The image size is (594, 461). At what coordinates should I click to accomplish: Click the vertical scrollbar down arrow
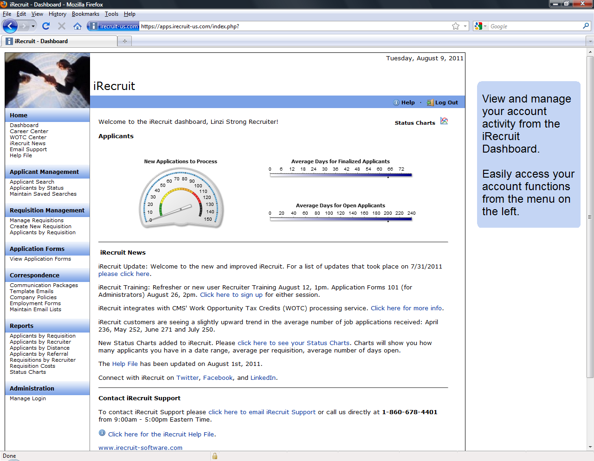point(590,447)
